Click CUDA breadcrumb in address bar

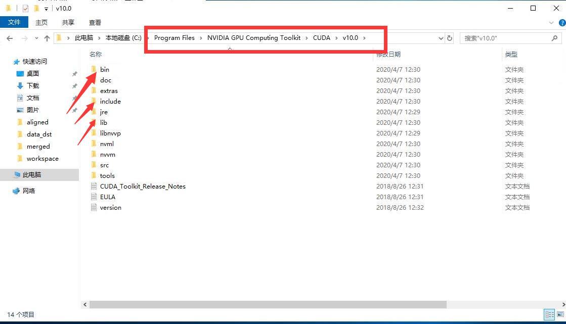click(x=322, y=37)
